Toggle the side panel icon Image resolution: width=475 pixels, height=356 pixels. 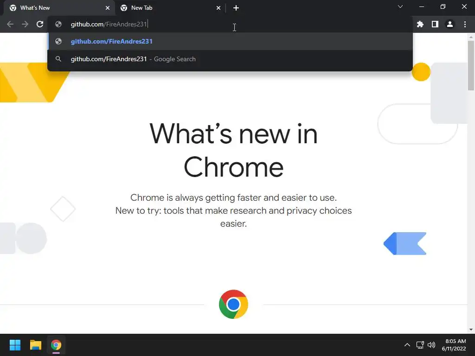(435, 24)
